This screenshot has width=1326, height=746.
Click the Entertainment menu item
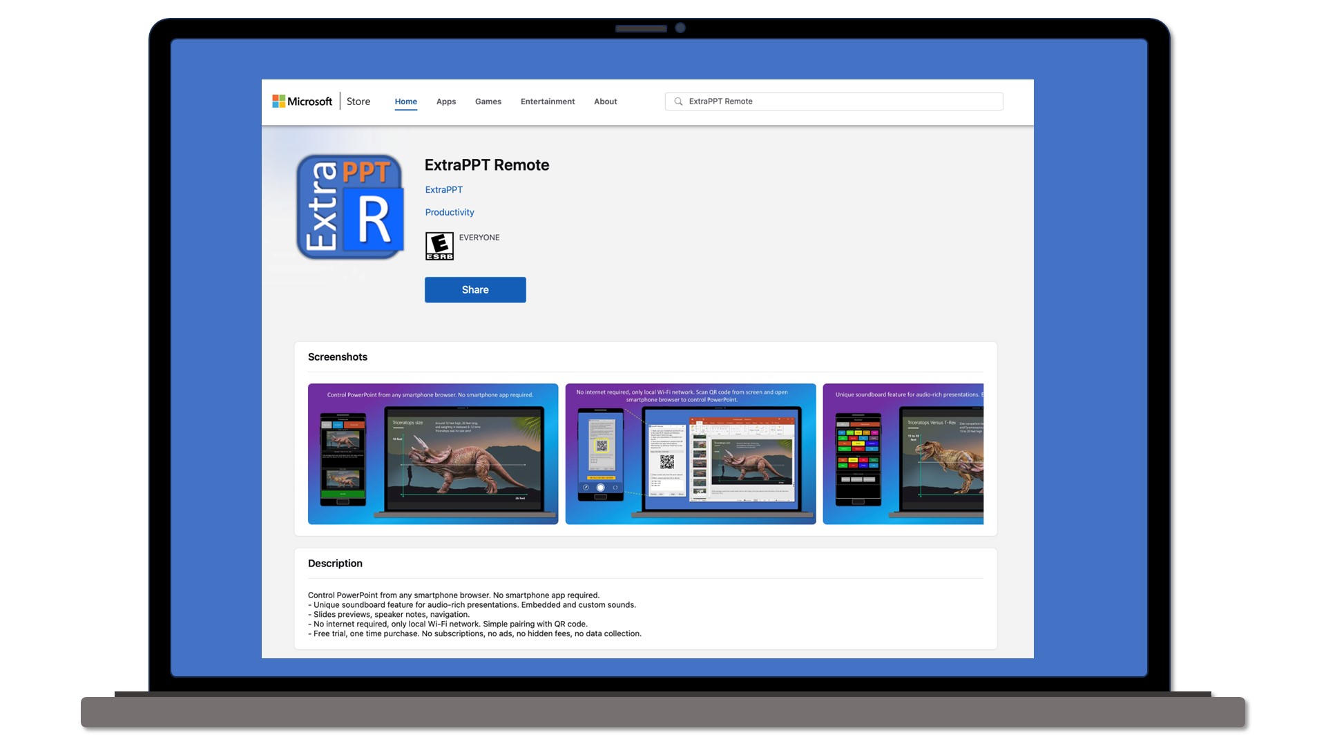548,101
